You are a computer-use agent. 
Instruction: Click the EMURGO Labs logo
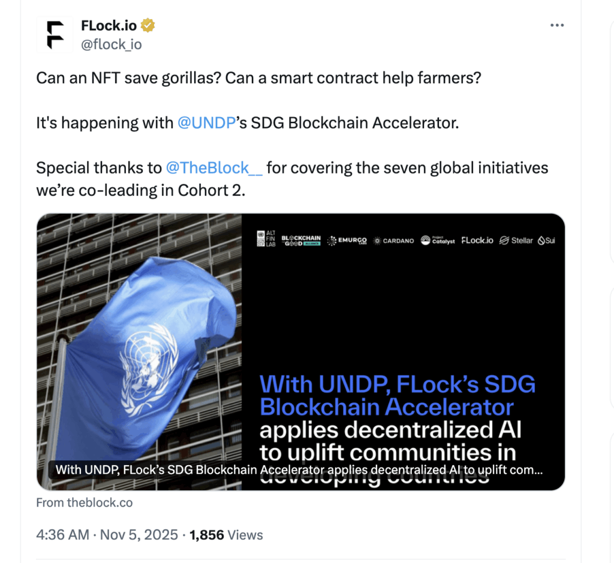click(x=349, y=240)
